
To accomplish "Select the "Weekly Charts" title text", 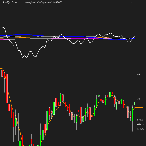I will 10,2.
